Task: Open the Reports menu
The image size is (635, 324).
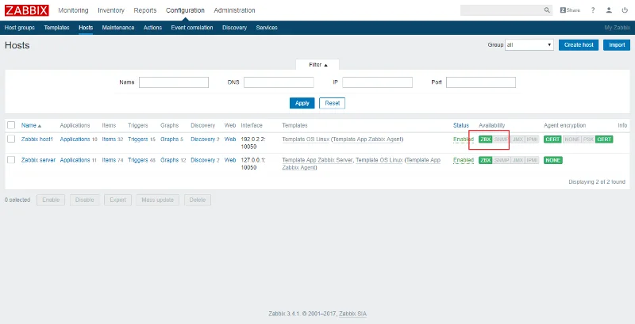Action: pyautogui.click(x=145, y=10)
